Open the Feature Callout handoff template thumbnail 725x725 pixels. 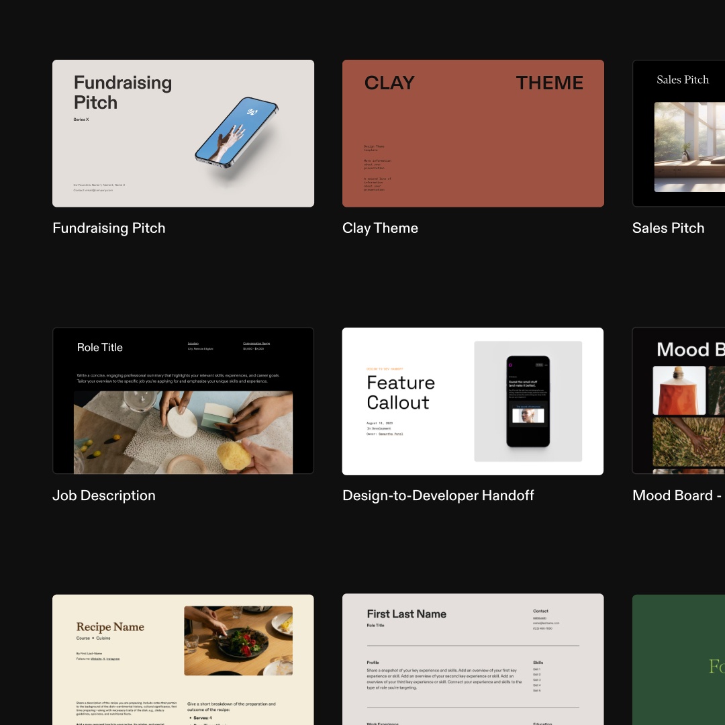click(x=473, y=401)
